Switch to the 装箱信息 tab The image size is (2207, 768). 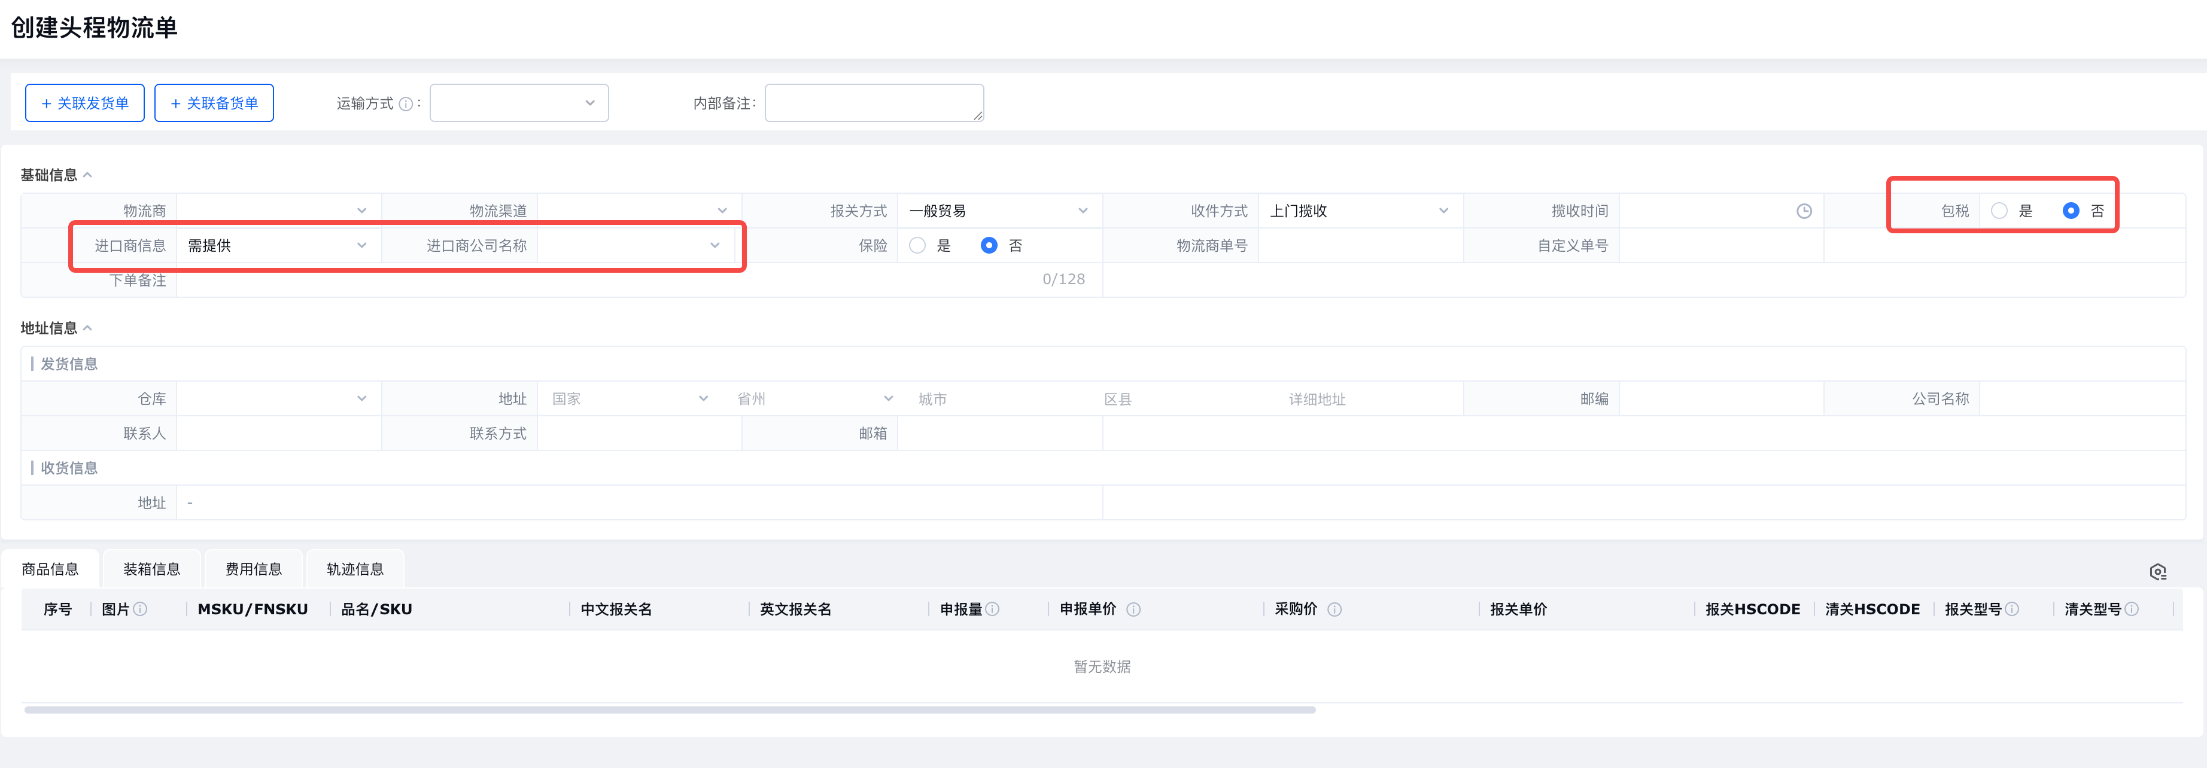click(x=151, y=569)
